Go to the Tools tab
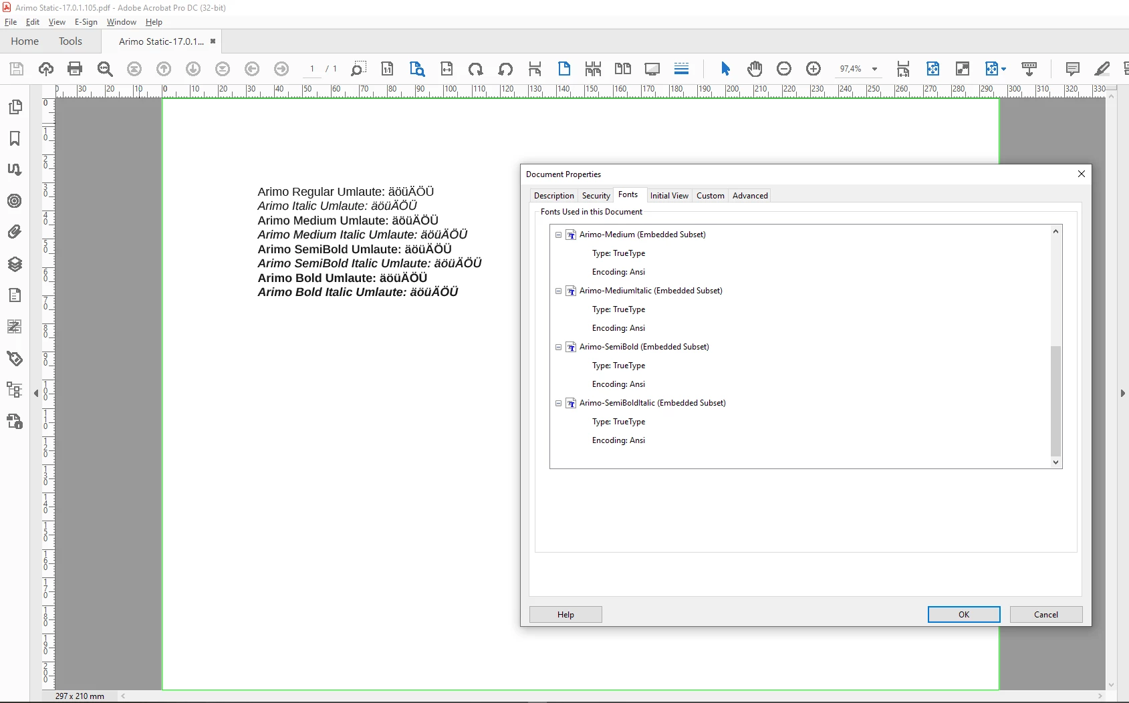This screenshot has height=703, width=1129. tap(70, 41)
